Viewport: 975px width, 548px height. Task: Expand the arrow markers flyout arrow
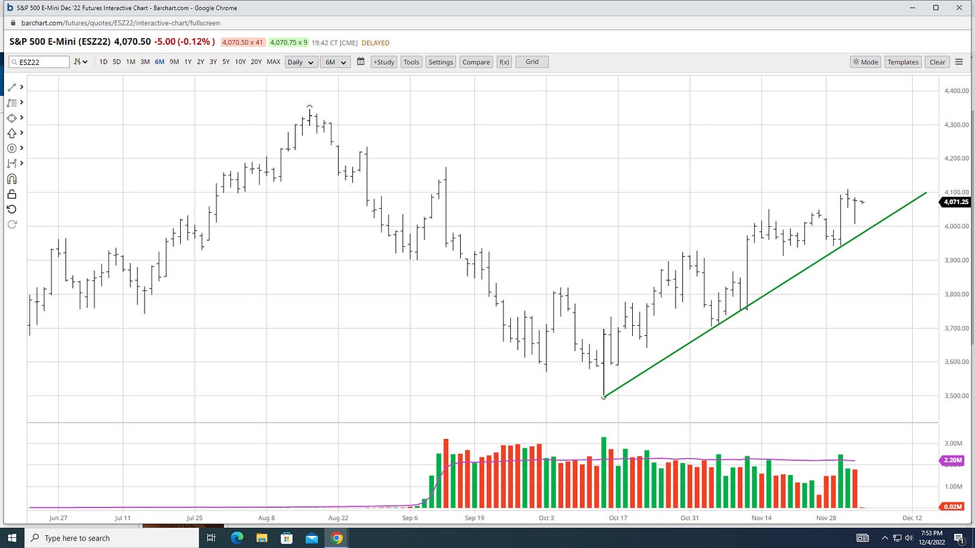(x=21, y=133)
